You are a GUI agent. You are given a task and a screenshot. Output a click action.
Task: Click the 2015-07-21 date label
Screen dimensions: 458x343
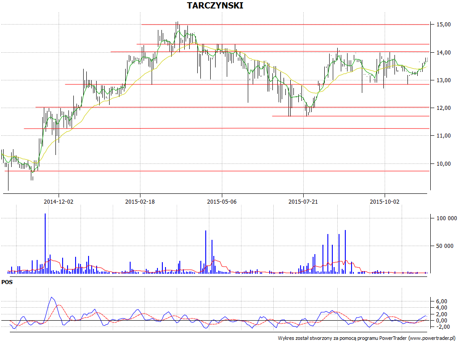[x=303, y=201]
